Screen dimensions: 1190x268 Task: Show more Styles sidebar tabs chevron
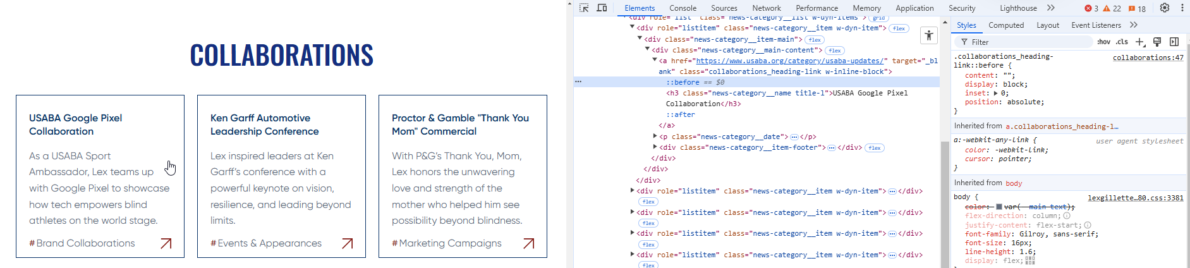click(x=1134, y=25)
